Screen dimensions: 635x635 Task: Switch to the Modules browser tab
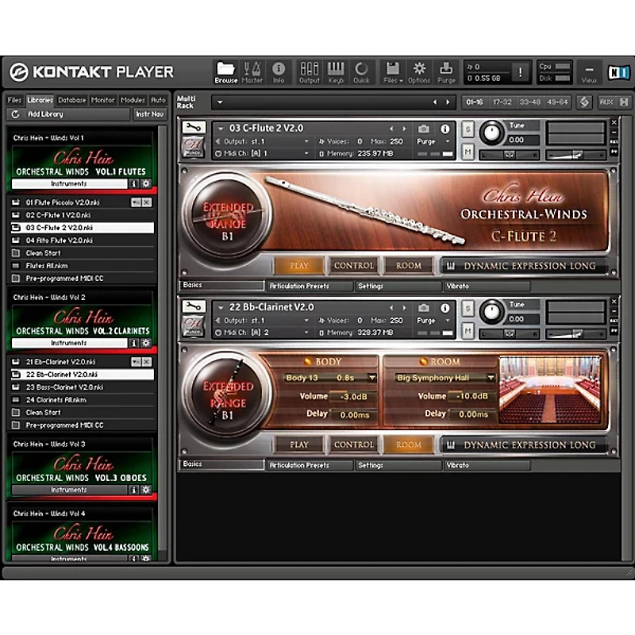point(133,100)
